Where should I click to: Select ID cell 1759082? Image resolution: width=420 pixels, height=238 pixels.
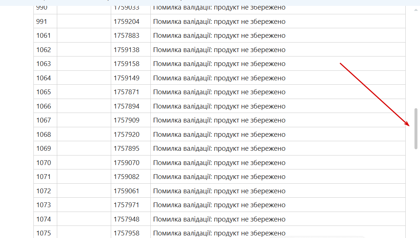click(x=127, y=177)
